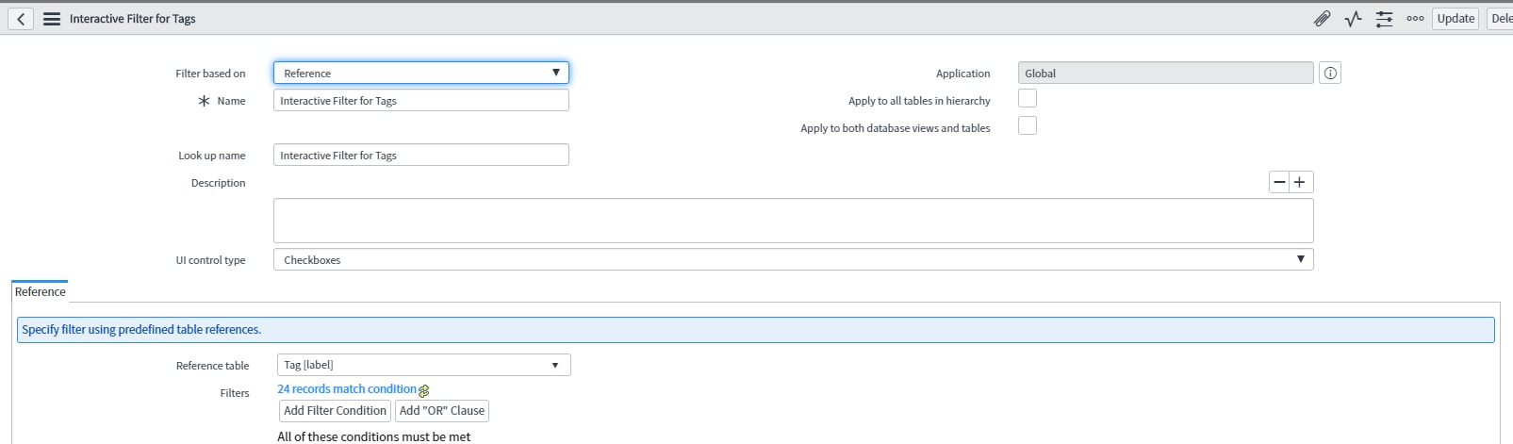Collapse description field with minus button
The image size is (1513, 444).
point(1279,183)
